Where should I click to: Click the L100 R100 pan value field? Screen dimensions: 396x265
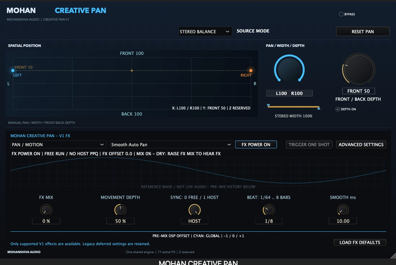click(x=289, y=93)
